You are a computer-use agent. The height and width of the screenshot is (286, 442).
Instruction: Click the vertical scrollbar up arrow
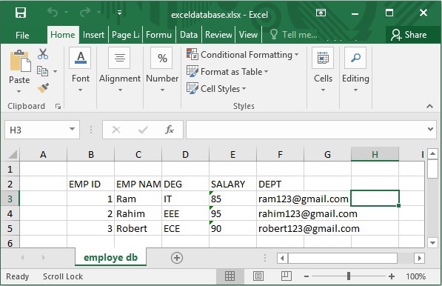coord(432,154)
